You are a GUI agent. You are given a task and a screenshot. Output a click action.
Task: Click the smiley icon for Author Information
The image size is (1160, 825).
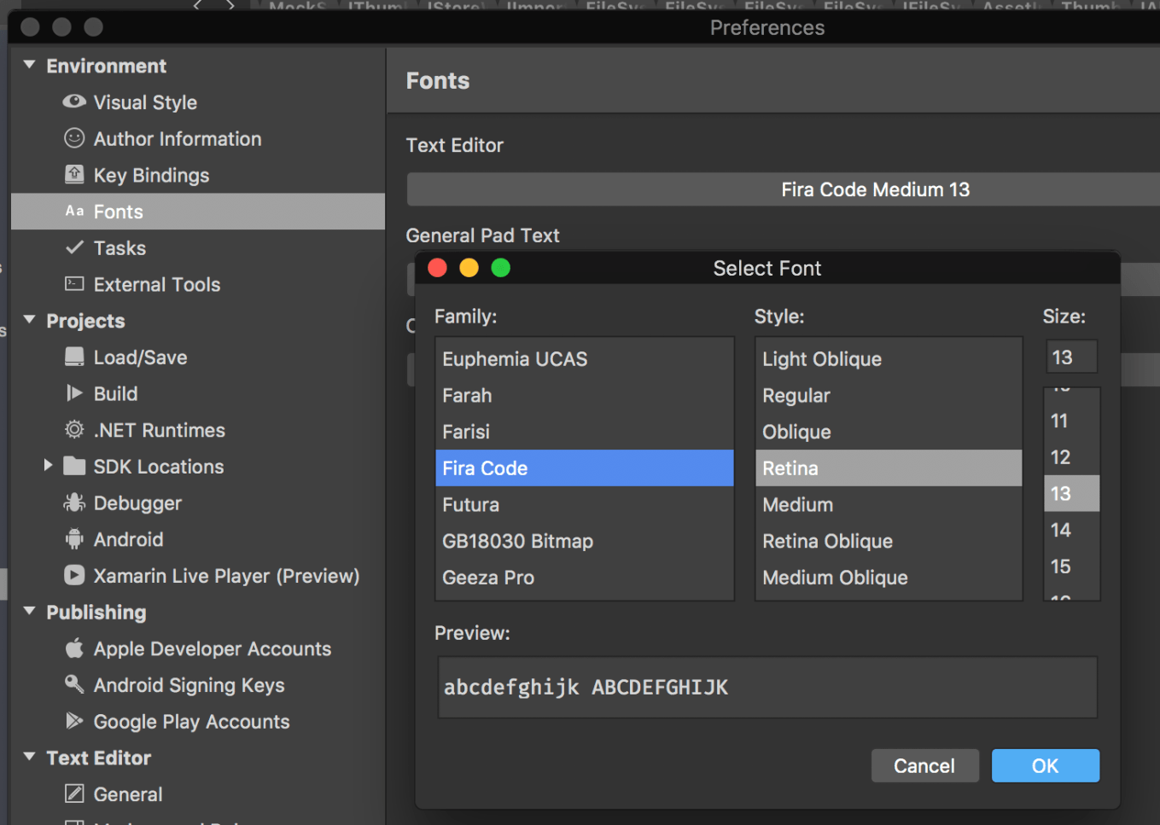point(74,138)
